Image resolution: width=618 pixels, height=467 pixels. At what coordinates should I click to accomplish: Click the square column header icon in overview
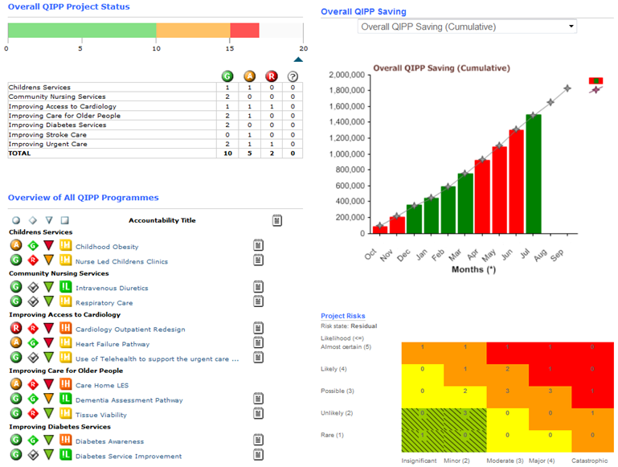pos(65,220)
